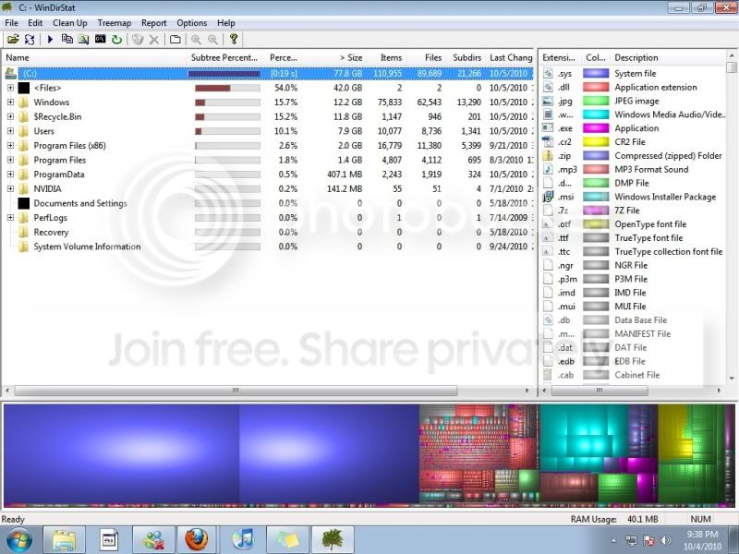Click the Command Prompt Here toolbar icon
The width and height of the screenshot is (739, 554).
(101, 39)
